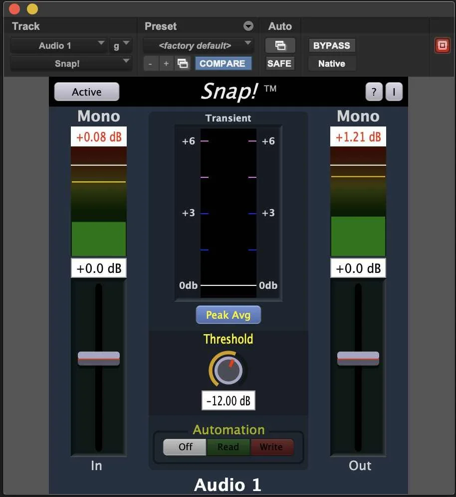Toggle BYPASS on the plug-in
The width and height of the screenshot is (456, 497).
[x=331, y=45]
